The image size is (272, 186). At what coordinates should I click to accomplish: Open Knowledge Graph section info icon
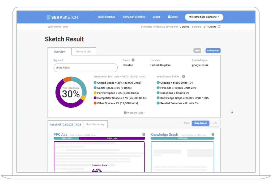213,134
